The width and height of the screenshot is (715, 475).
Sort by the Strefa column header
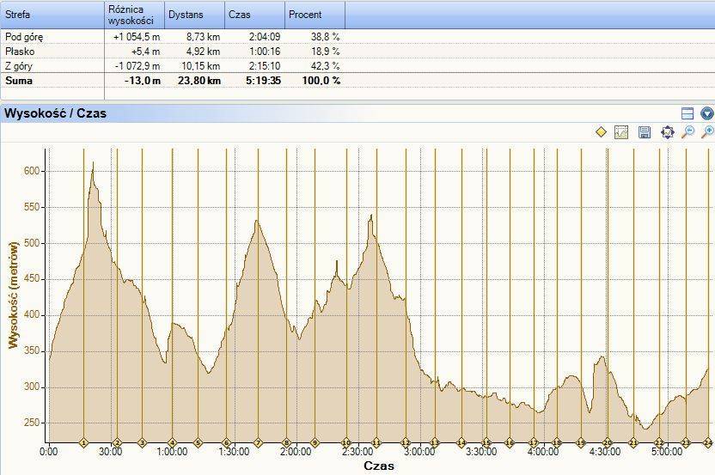pyautogui.click(x=52, y=15)
